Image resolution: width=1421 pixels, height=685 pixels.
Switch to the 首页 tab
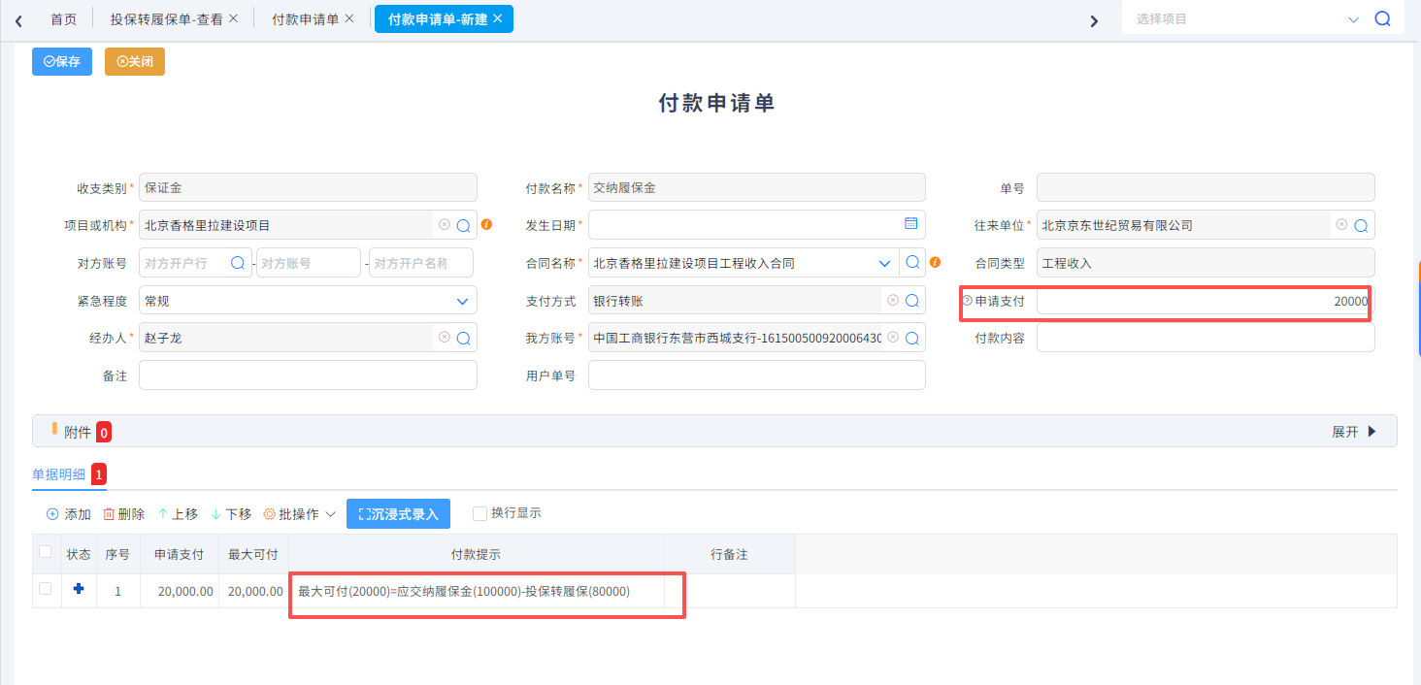pos(64,18)
